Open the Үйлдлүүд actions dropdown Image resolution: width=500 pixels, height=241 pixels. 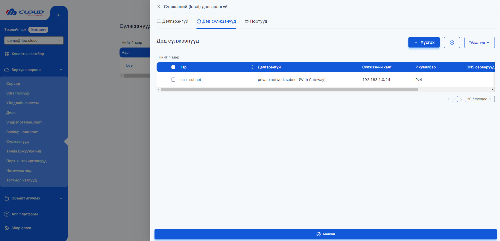click(x=479, y=43)
